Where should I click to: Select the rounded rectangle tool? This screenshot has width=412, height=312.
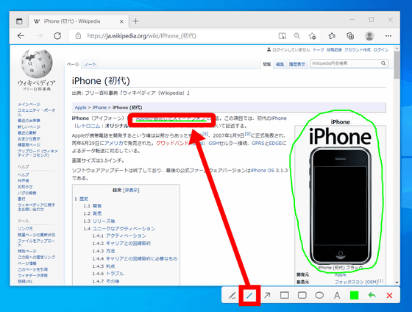pos(302,295)
